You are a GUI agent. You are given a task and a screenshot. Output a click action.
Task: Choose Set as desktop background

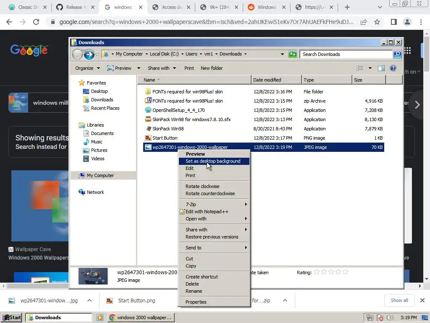coord(214,161)
